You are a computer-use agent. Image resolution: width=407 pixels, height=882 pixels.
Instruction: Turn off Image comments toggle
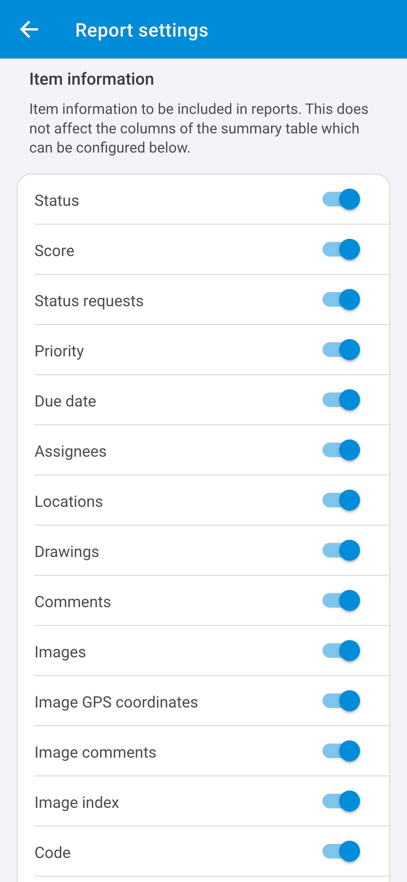point(341,751)
